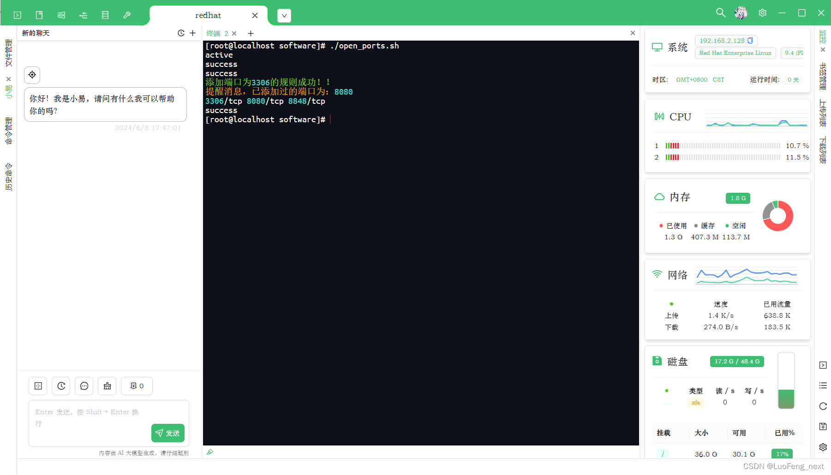Open settings gear in title bar
Image resolution: width=831 pixels, height=475 pixels.
click(x=763, y=13)
